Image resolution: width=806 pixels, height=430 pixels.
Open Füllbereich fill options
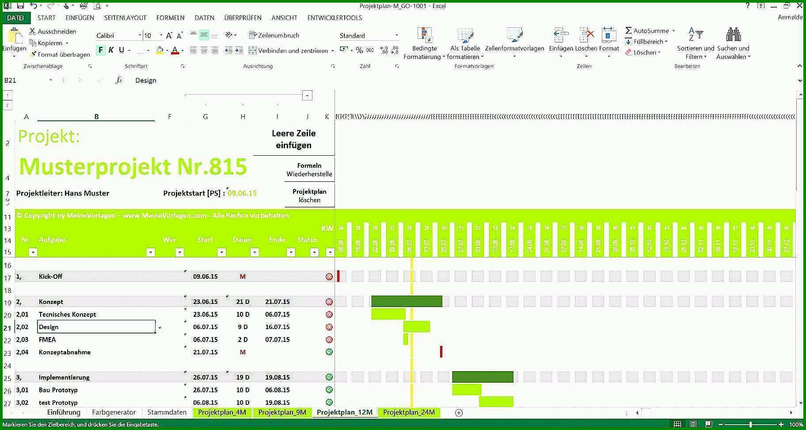[x=646, y=42]
